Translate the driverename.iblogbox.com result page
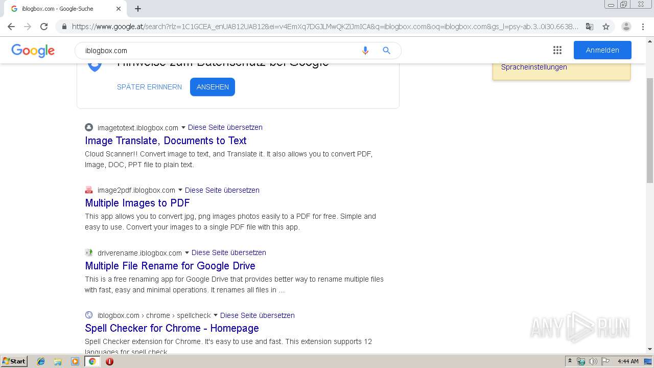Image resolution: width=654 pixels, height=368 pixels. click(x=229, y=252)
